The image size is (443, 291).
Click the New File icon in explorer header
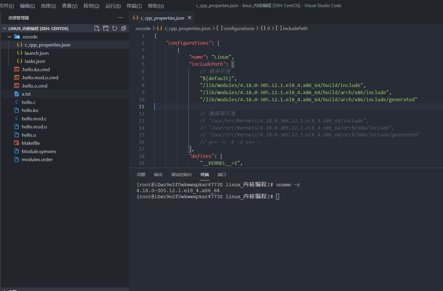97,28
